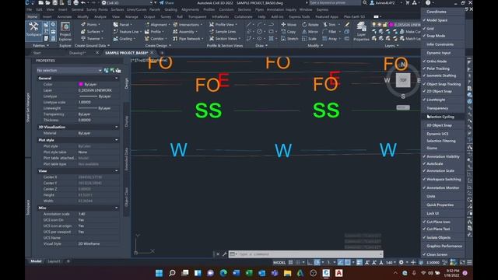Collapse the 3D Visualization section
Viewport: 498px width, 280px height.
(116, 127)
